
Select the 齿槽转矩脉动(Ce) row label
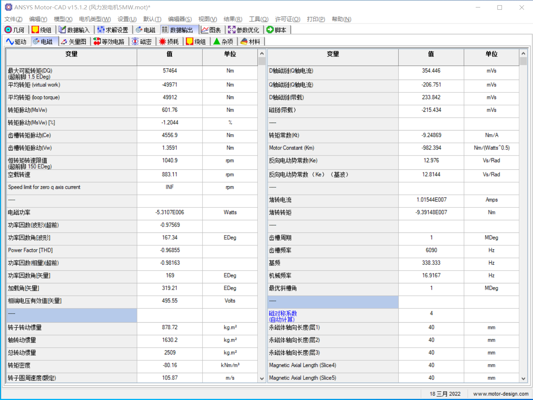(x=29, y=135)
